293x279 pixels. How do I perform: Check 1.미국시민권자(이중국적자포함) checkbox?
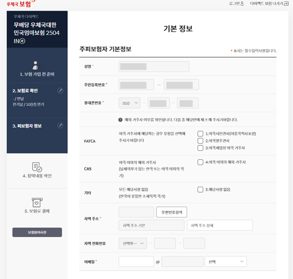200,134
